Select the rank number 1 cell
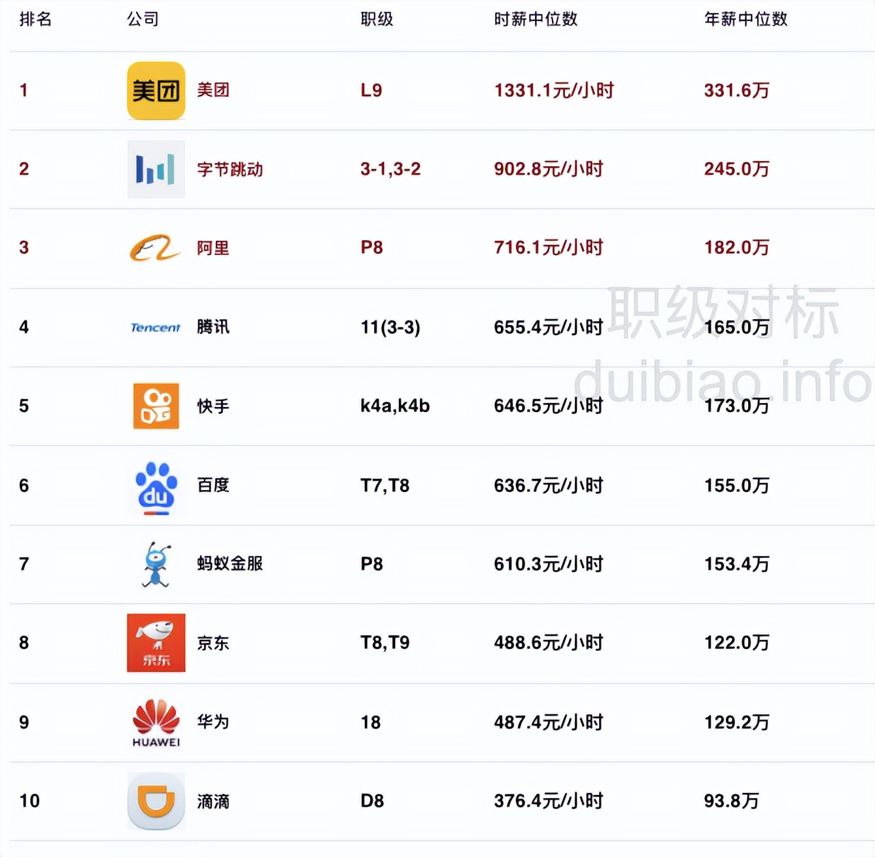This screenshot has height=857, width=875. (24, 90)
